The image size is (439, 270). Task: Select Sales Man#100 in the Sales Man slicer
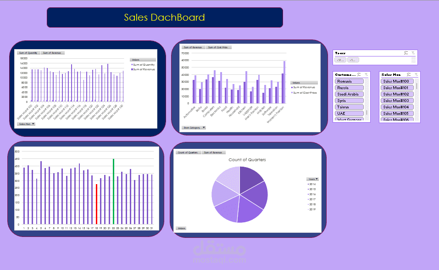(x=397, y=81)
